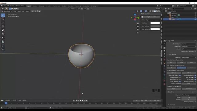Click the play animation button in timeline
Image resolution: width=197 pixels, height=111 pixels.
click(x=82, y=101)
